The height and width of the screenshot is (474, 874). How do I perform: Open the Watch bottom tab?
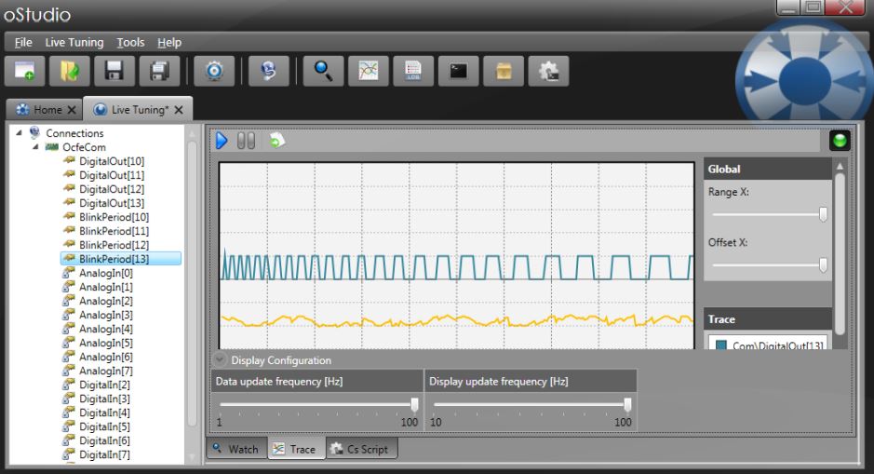237,449
